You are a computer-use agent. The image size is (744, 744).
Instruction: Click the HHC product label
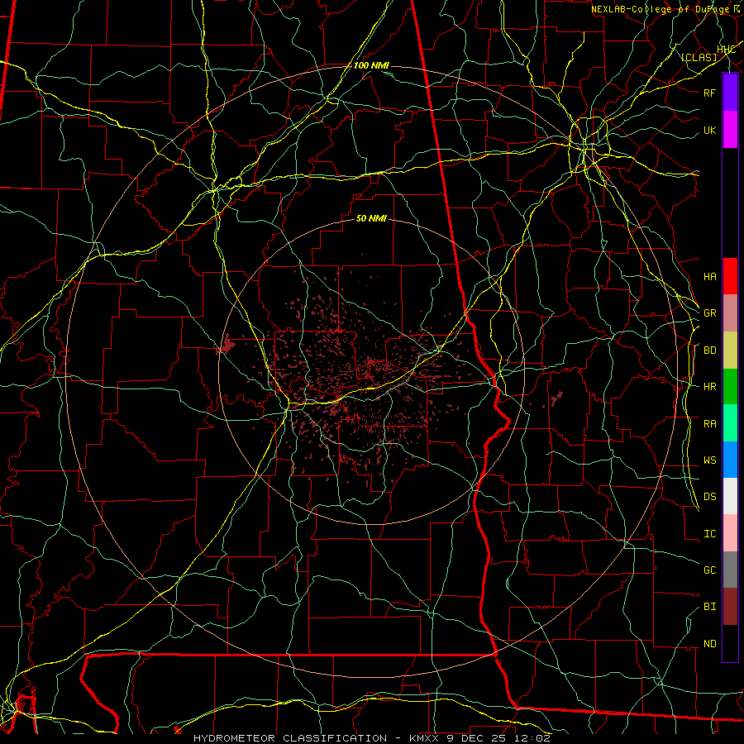(726, 50)
